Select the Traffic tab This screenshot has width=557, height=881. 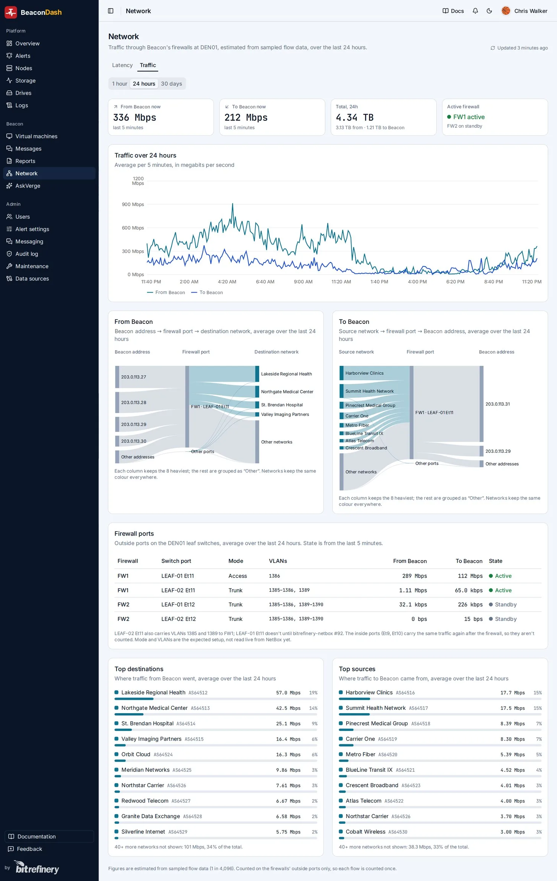pos(148,65)
